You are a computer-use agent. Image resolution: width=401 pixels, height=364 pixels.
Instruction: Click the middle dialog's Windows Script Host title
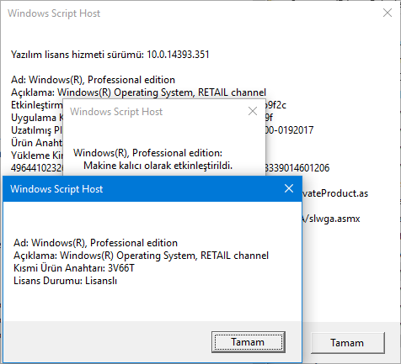(x=116, y=112)
